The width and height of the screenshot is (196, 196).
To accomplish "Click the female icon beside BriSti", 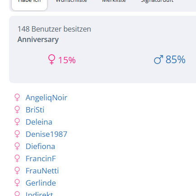I will coord(17,110).
